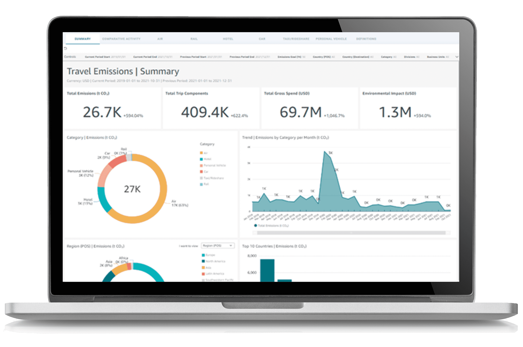523x347 pixels.
Task: Switch to the Taxi/Rideshare tab
Action: coord(296,39)
